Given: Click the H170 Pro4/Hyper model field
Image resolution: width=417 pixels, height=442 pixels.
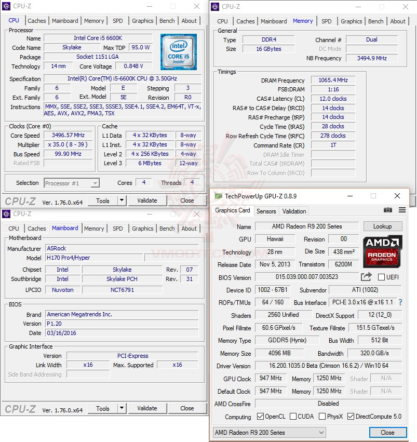Looking at the screenshot, I should (94, 258).
